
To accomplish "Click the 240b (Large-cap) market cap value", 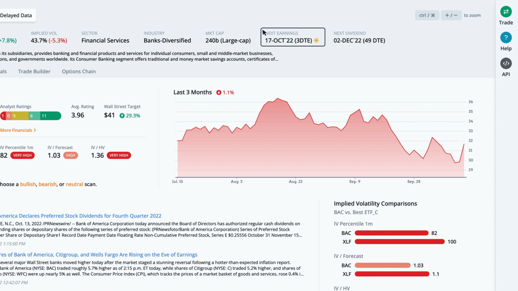I will tap(228, 41).
